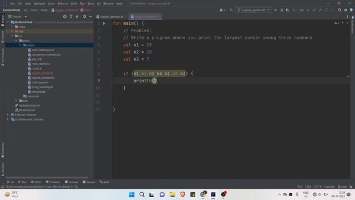Go to previous highlighted error arrow
Screen dimensions: 355x200
pyautogui.click(x=343, y=23)
